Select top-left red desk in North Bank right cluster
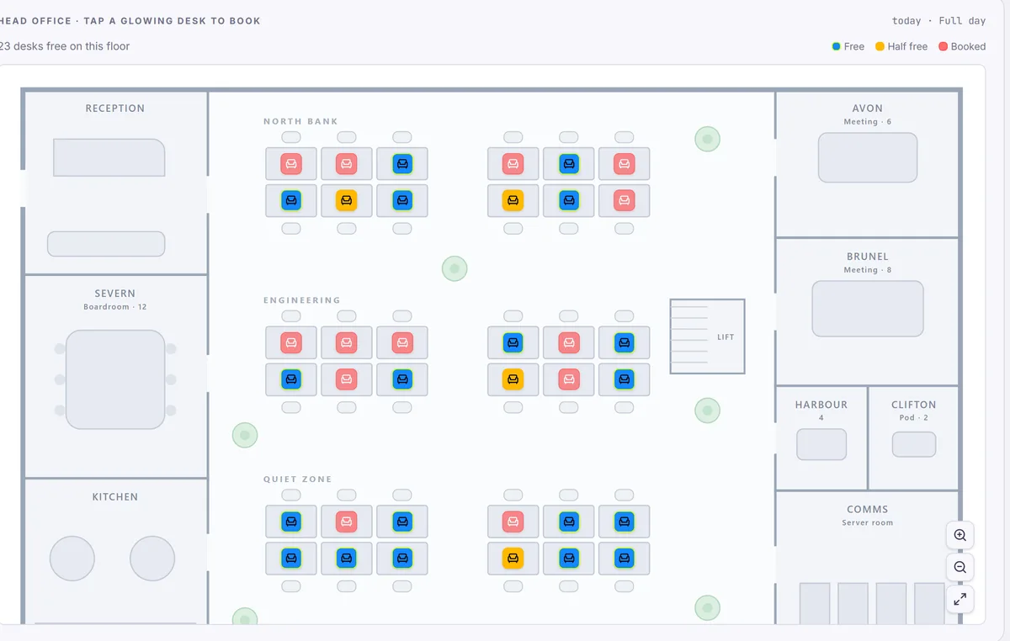This screenshot has width=1010, height=641. tap(513, 164)
